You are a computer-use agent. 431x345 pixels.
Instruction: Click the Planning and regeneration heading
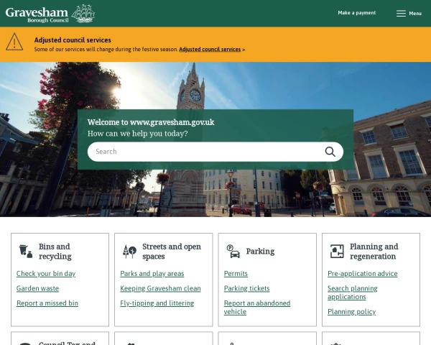pyautogui.click(x=374, y=251)
